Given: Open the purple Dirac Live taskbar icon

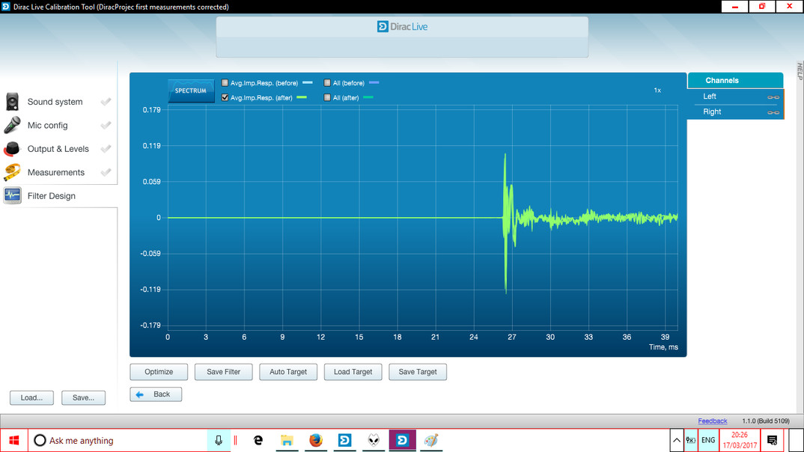Looking at the screenshot, I should 403,440.
